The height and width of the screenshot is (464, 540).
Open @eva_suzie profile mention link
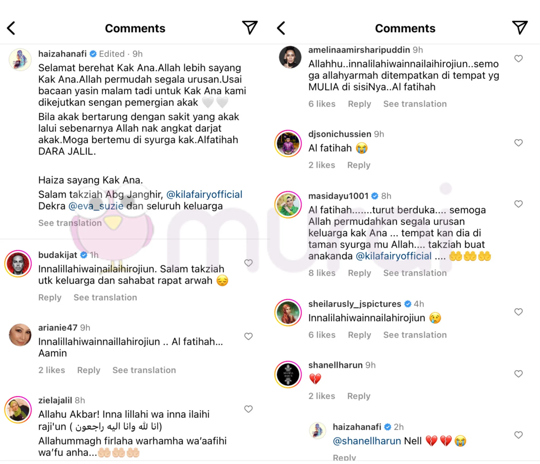tap(96, 206)
